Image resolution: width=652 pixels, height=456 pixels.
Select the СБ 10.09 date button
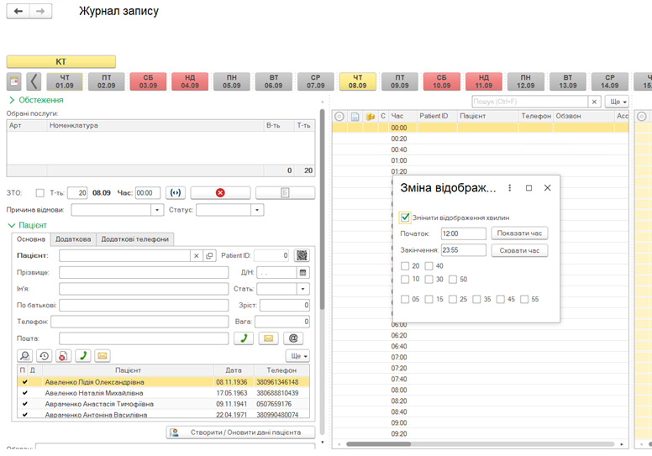tap(441, 81)
